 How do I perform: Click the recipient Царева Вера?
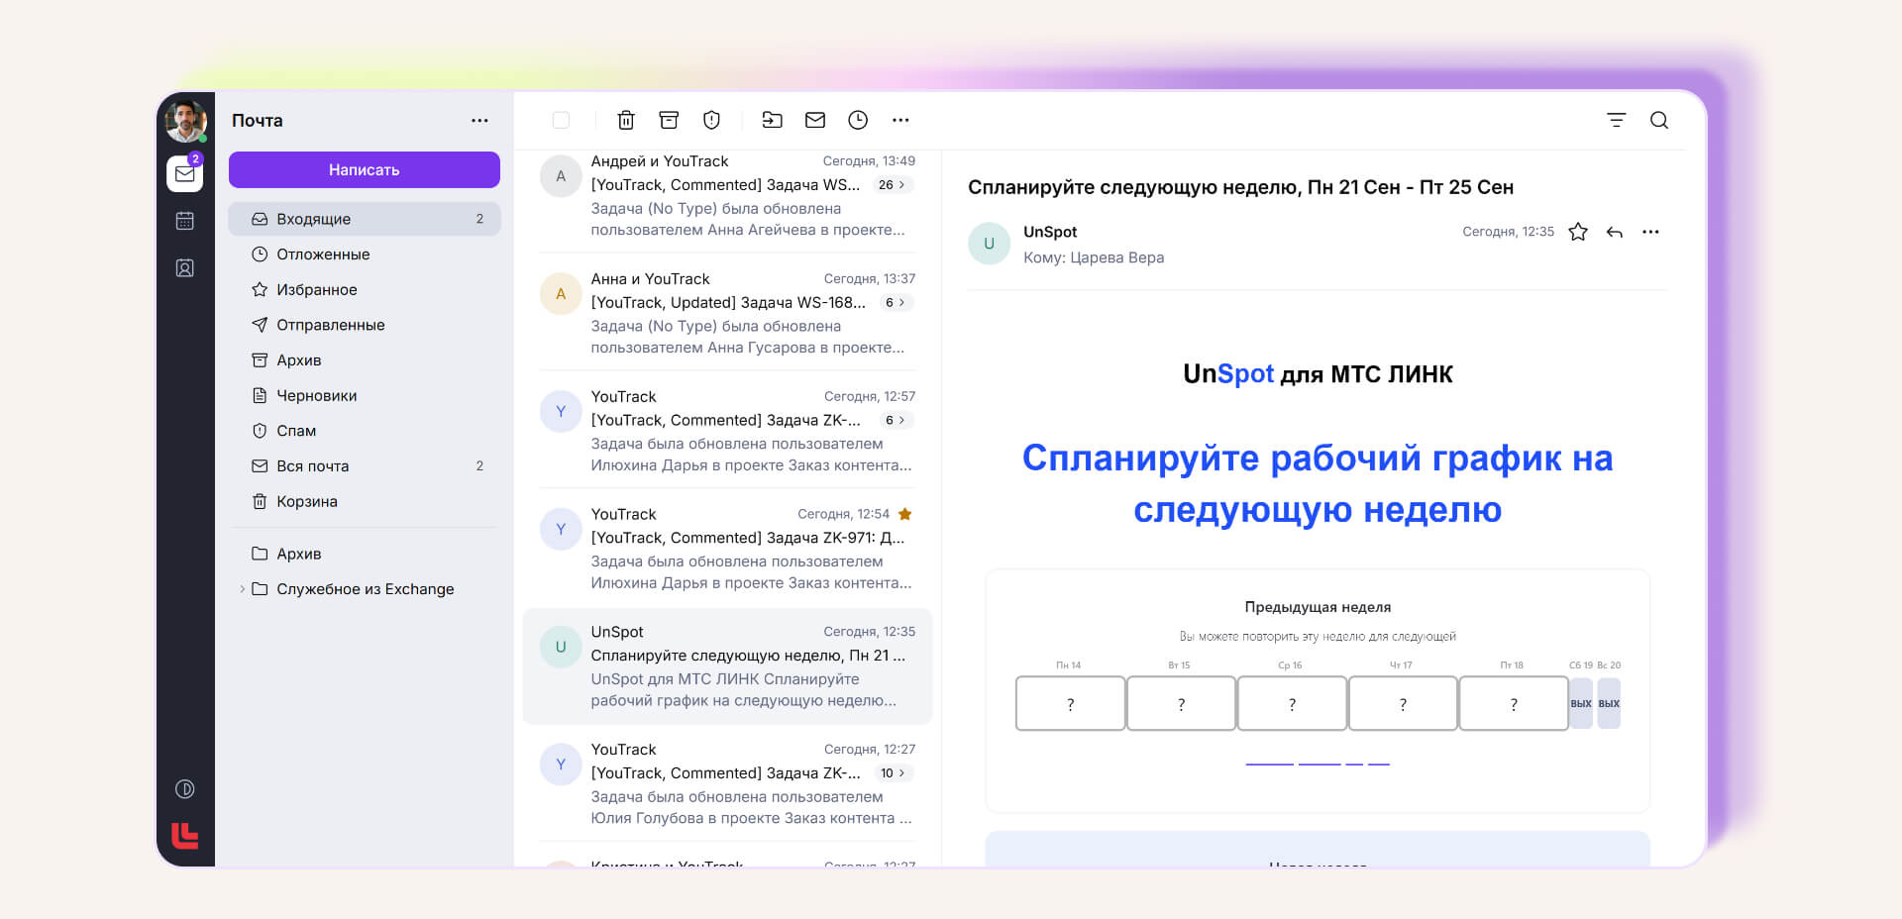click(1117, 257)
